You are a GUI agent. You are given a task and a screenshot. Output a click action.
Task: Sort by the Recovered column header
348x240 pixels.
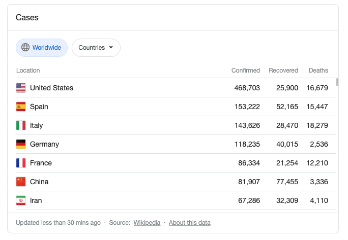pyautogui.click(x=283, y=71)
